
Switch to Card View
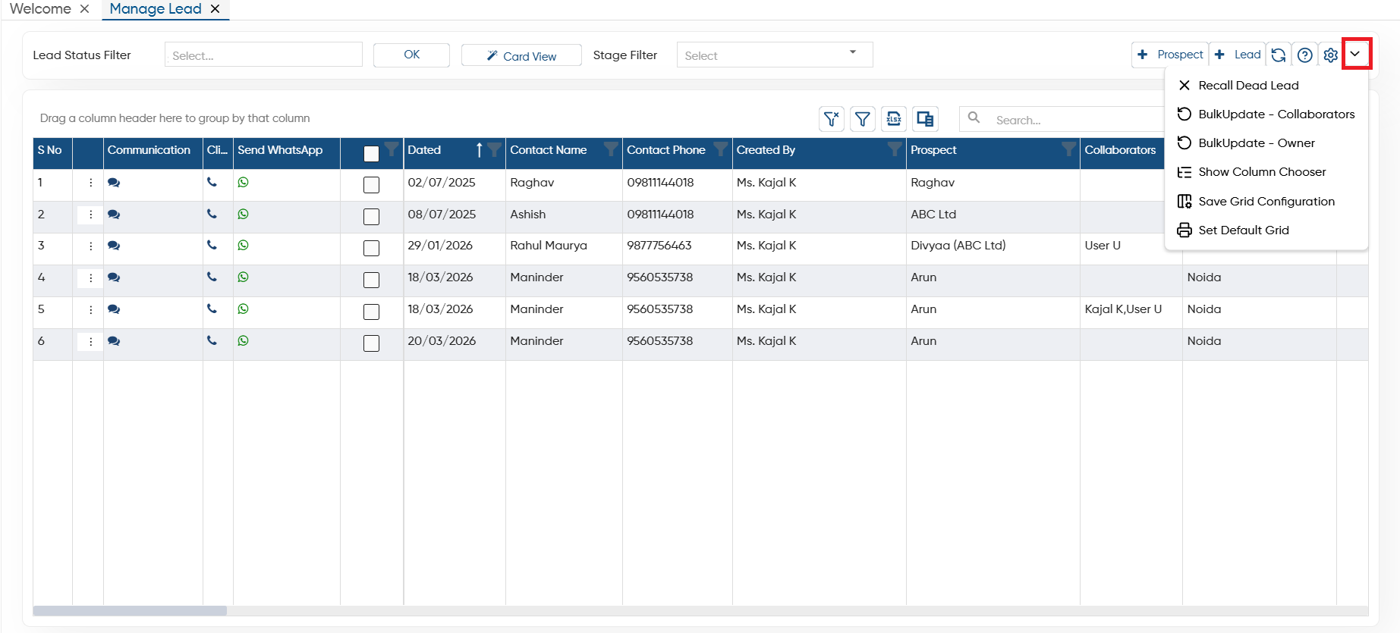pos(521,55)
